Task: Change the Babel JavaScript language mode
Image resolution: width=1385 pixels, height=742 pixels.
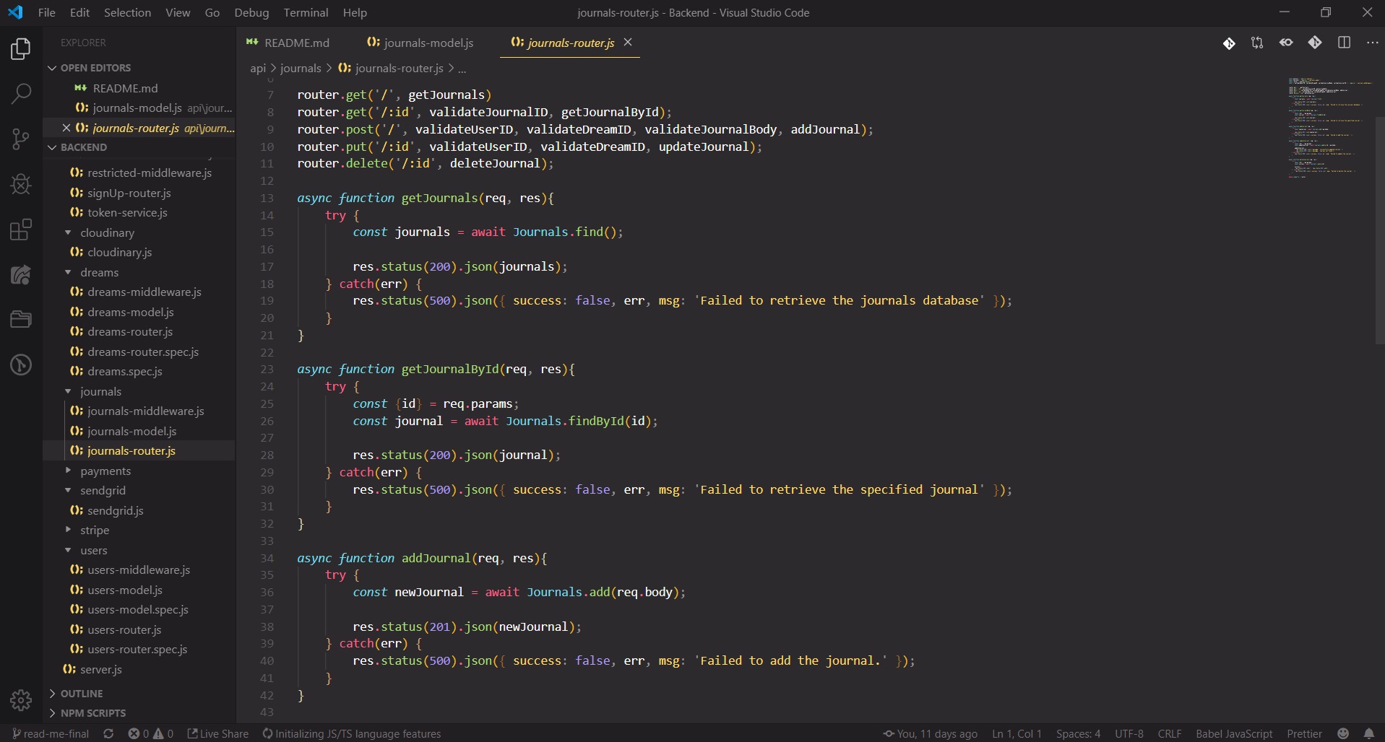Action: [x=1233, y=733]
